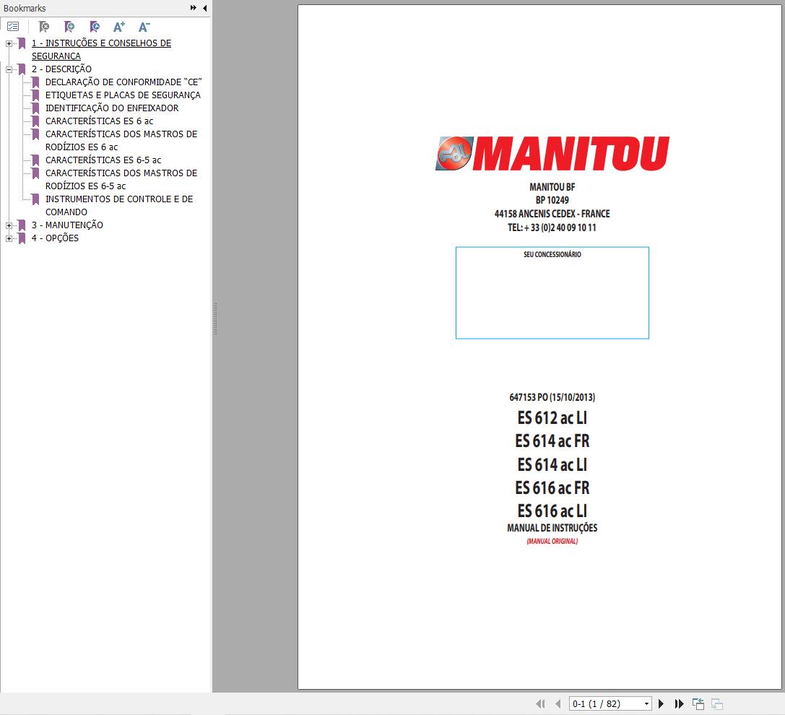Select the 4 - OPÇÕES bookmark

pos(55,238)
